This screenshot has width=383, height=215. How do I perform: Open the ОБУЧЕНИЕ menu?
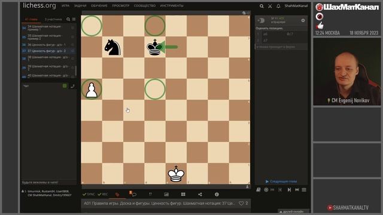pyautogui.click(x=99, y=5)
